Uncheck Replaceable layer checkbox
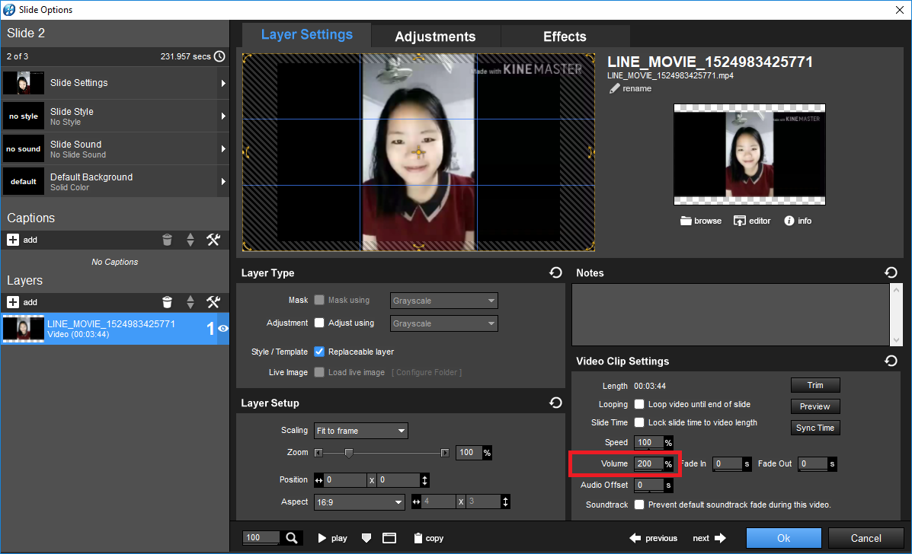The height and width of the screenshot is (554, 912). click(319, 352)
